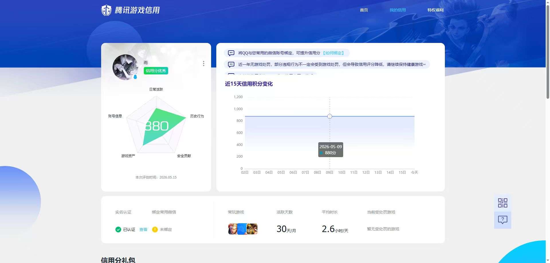The image size is (550, 263).
Task: Click the first frequently played game icon
Action: tap(233, 229)
